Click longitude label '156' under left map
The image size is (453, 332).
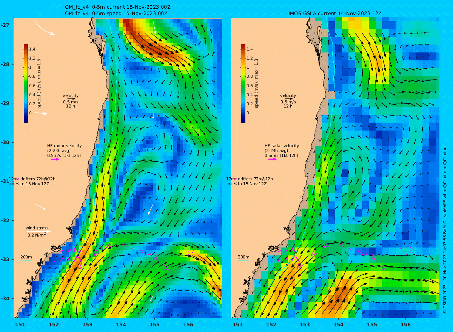[x=188, y=324]
